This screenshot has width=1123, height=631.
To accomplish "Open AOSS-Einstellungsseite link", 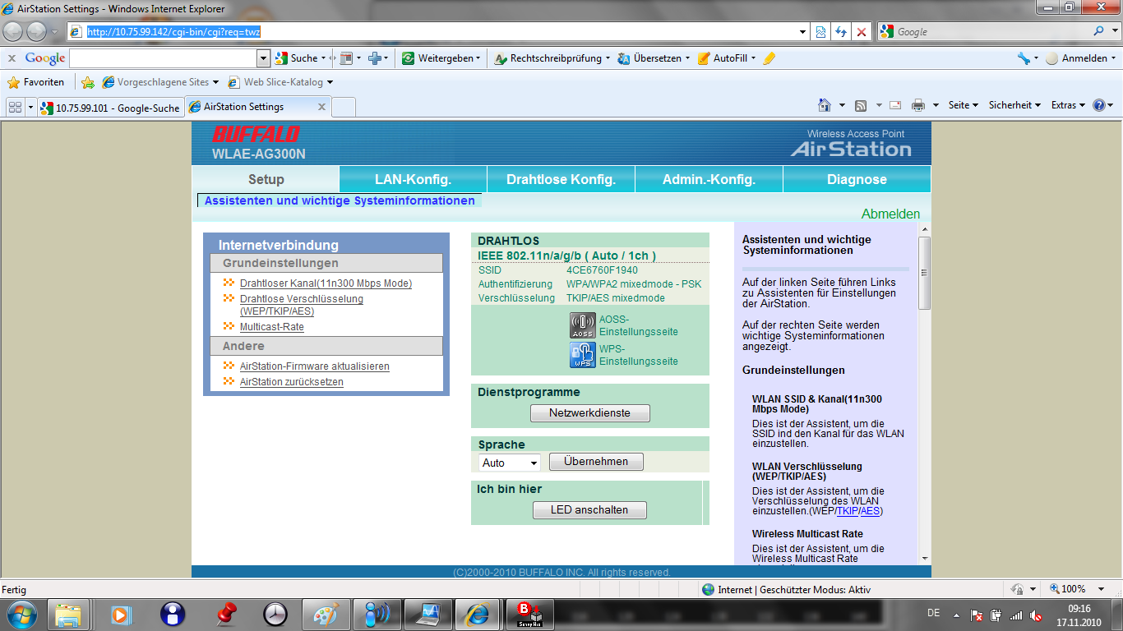I will (x=639, y=325).
